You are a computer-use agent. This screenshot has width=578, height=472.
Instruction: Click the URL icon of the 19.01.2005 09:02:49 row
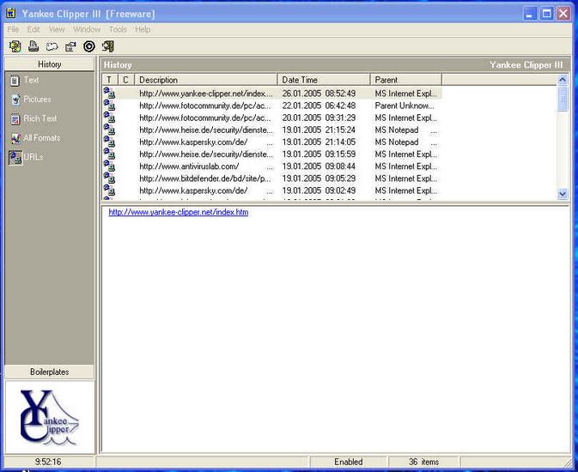coord(109,191)
